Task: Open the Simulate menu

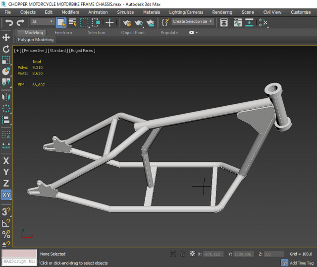Action: 125,12
